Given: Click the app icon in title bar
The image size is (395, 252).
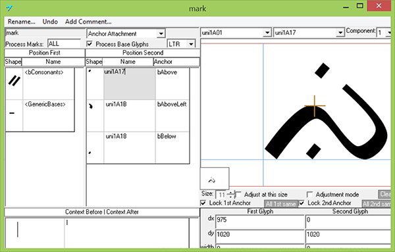Looking at the screenshot, I should coord(10,8).
